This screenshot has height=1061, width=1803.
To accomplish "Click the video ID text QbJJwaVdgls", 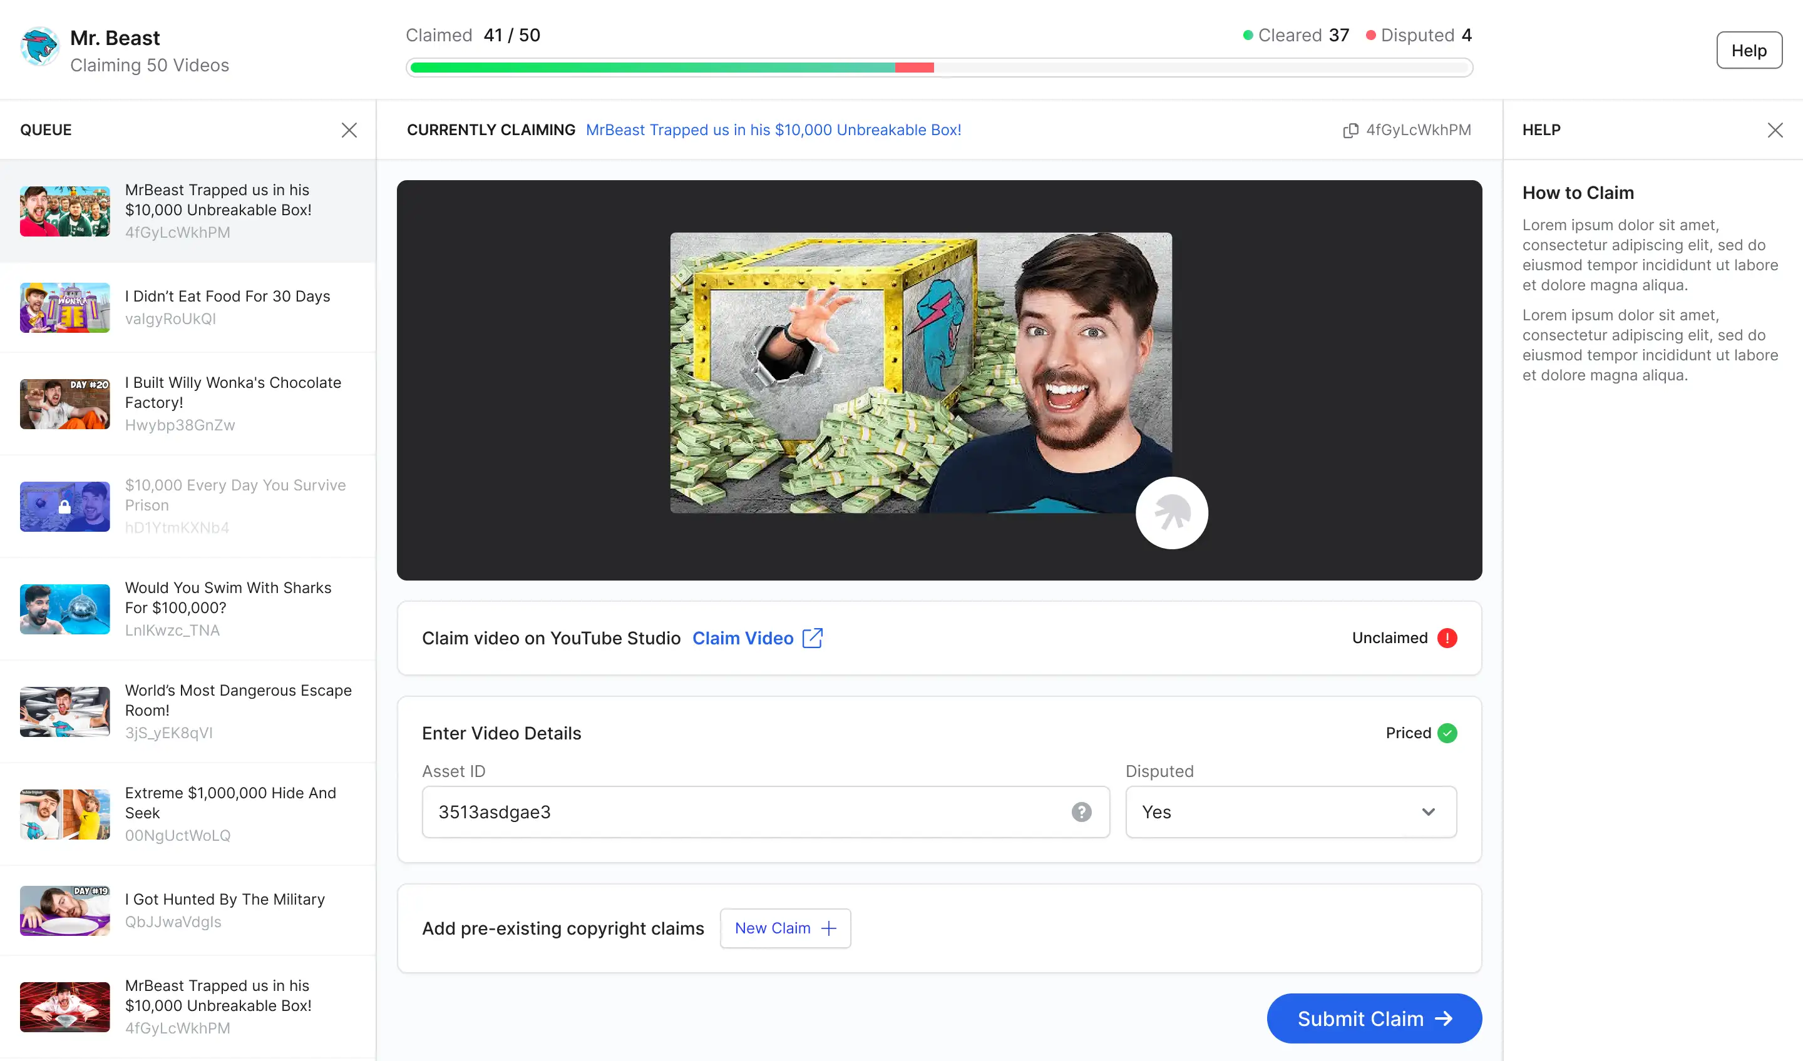I will (173, 922).
